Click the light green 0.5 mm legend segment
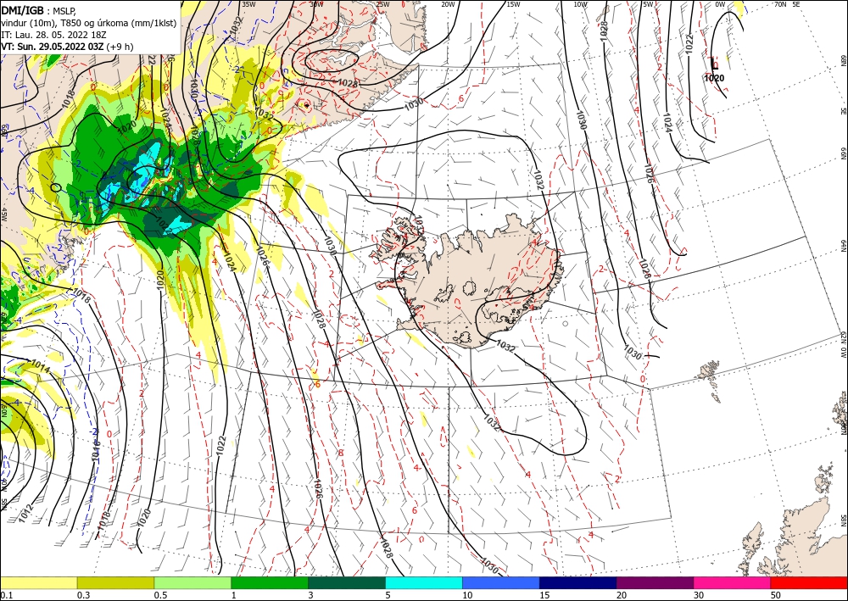 [192, 582]
